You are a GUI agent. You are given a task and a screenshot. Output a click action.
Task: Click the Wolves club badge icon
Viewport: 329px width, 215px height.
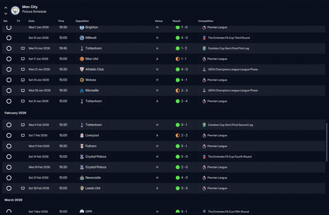coord(82,80)
